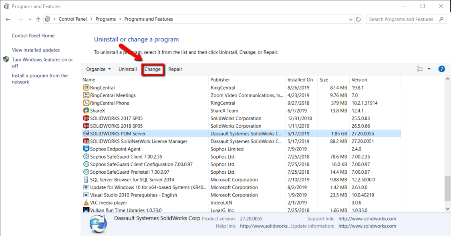Viewport: 451px width, 236px height.
Task: Expand the view options dropdown arrow
Action: point(429,69)
